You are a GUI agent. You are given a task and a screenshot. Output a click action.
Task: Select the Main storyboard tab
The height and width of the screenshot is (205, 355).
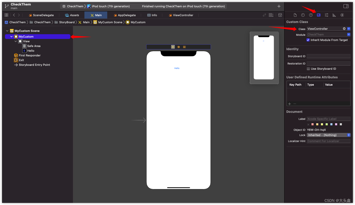[96, 15]
